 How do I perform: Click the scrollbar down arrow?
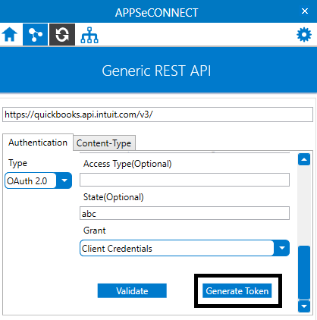pos(304,306)
